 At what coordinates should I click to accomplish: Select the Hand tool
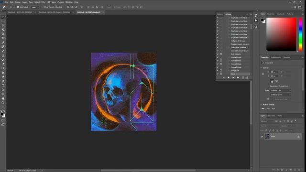[3, 98]
